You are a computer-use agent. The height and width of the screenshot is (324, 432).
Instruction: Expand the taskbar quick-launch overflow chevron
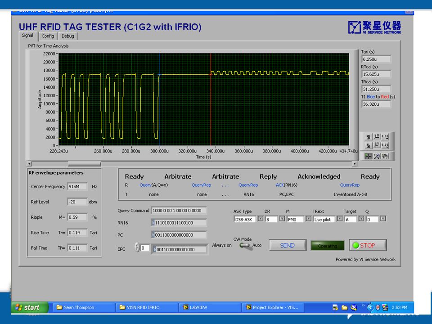click(363, 306)
